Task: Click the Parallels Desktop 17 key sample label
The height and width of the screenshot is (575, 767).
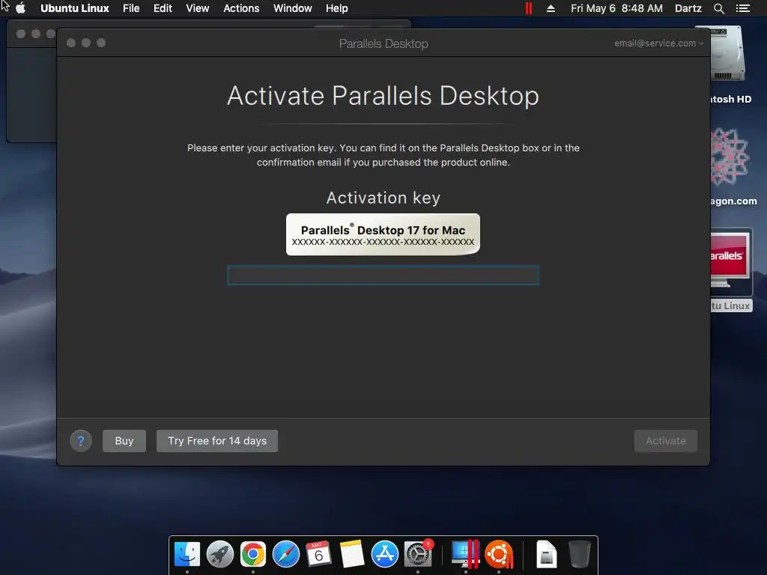Action: [x=383, y=234]
